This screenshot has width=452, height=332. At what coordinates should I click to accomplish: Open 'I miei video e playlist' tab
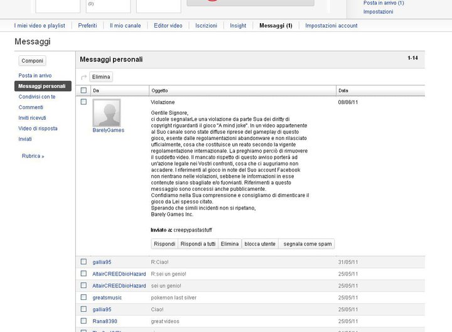click(40, 26)
